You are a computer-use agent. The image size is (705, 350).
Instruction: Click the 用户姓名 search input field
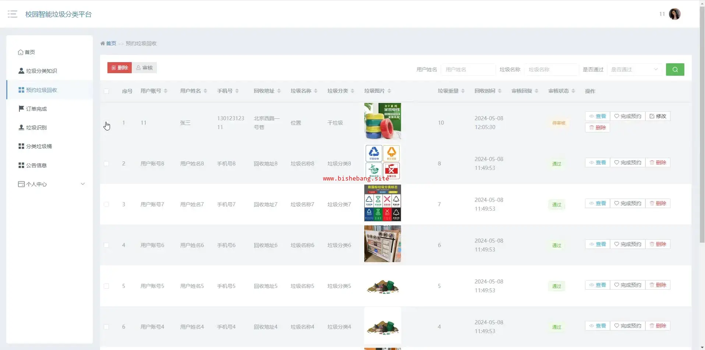coord(468,69)
